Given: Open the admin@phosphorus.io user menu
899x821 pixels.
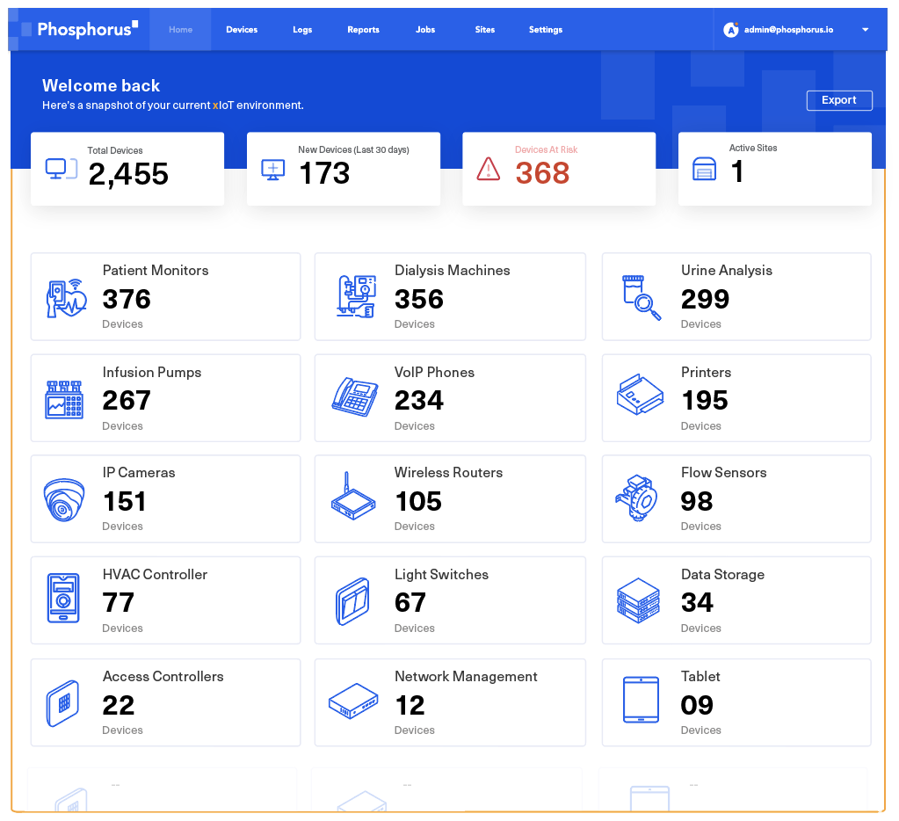Looking at the screenshot, I should [788, 30].
